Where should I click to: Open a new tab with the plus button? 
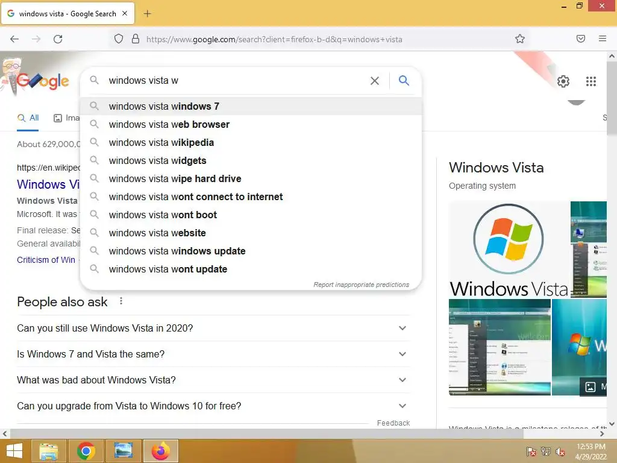click(147, 14)
